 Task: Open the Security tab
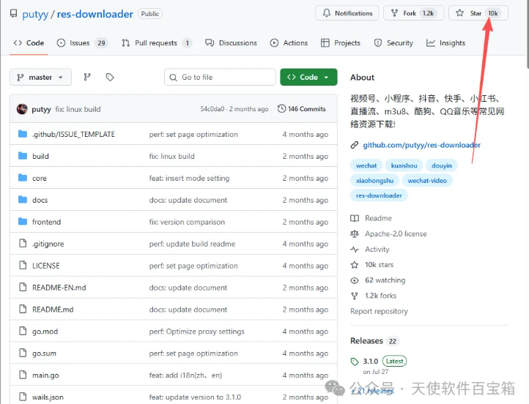[x=393, y=42]
